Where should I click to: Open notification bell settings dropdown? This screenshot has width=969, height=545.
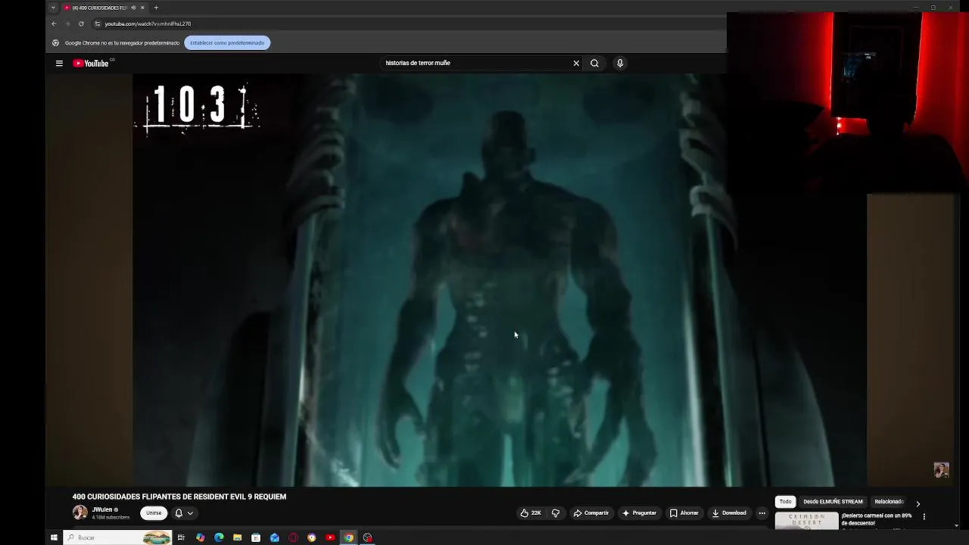(184, 513)
